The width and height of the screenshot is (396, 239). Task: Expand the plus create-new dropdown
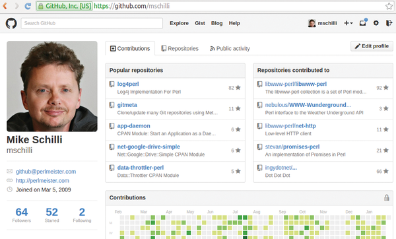(x=348, y=23)
